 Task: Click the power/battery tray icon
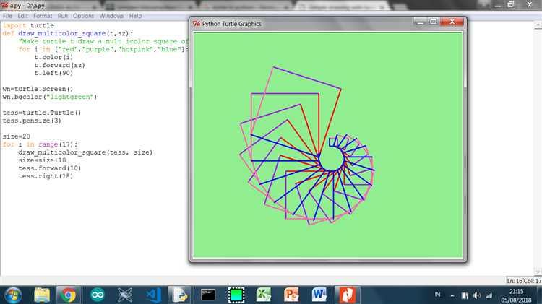465,295
